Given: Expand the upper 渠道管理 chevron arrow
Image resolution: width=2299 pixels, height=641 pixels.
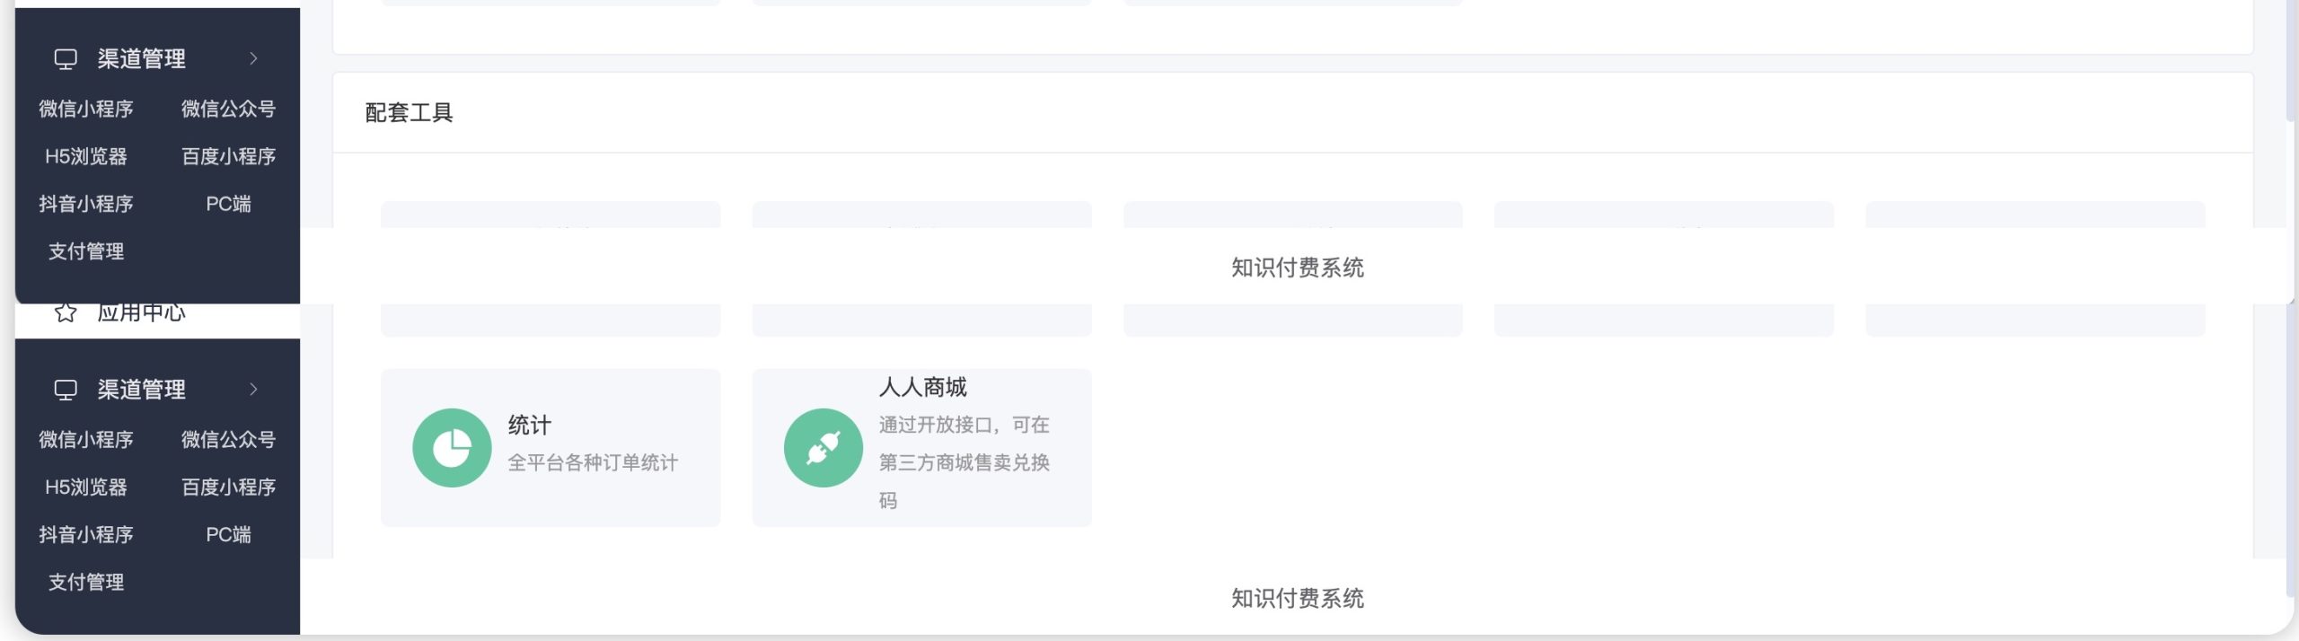Looking at the screenshot, I should pos(253,59).
